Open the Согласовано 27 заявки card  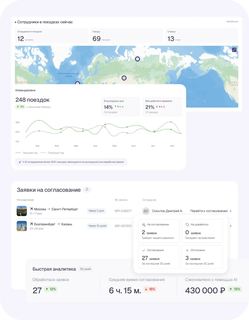coord(159,257)
